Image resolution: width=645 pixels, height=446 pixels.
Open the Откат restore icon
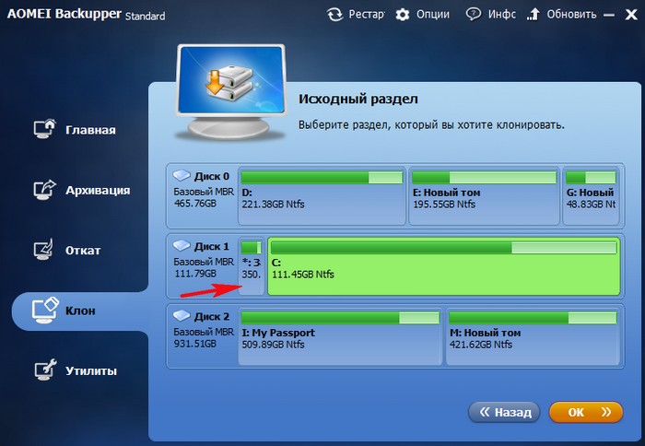pos(43,250)
